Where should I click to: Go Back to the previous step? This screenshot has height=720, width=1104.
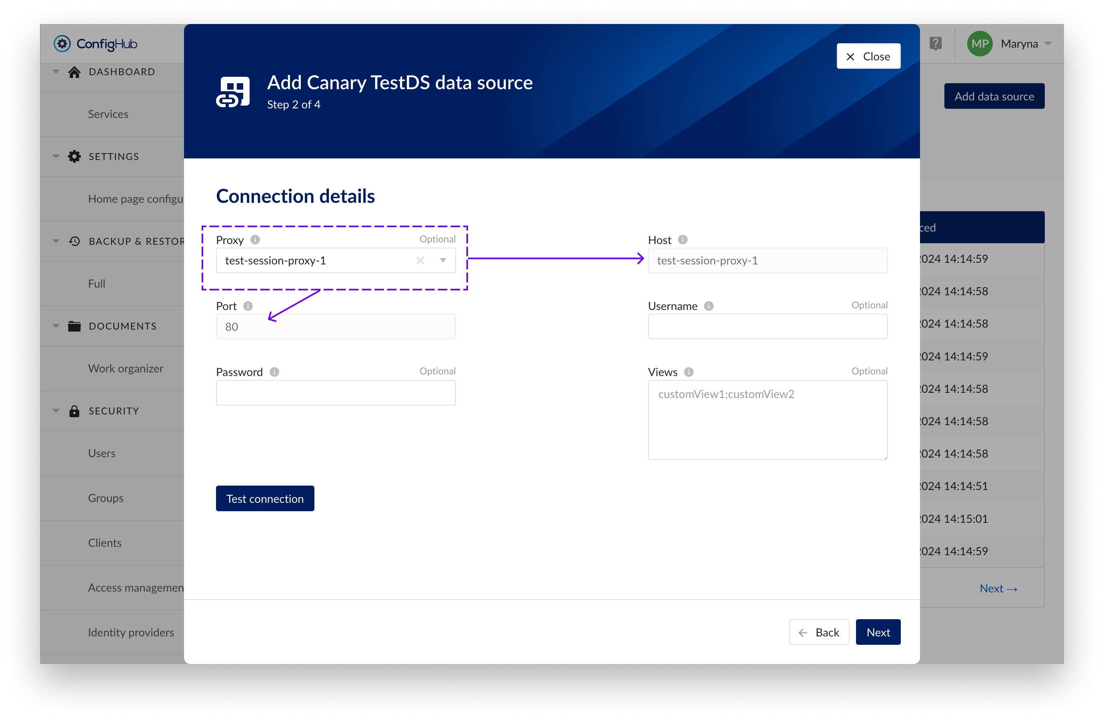pyautogui.click(x=819, y=632)
